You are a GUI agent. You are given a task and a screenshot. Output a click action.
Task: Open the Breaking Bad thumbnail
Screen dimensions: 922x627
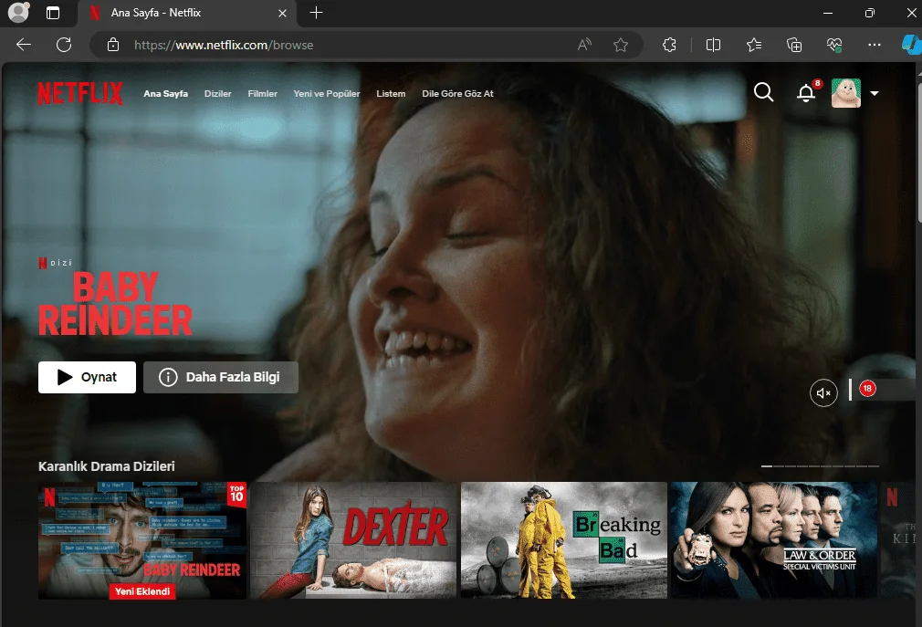[564, 540]
